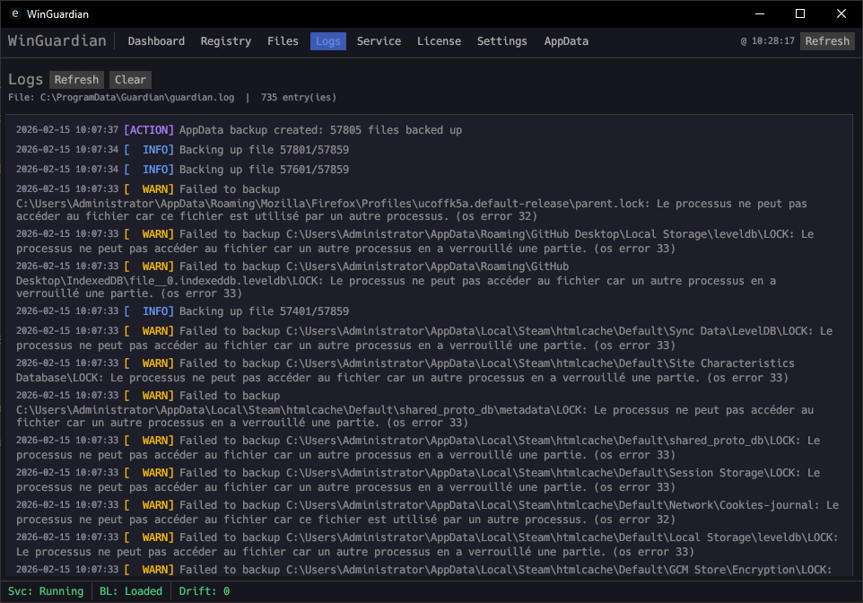Open the Dashboard tab
863x603 pixels.
(156, 41)
